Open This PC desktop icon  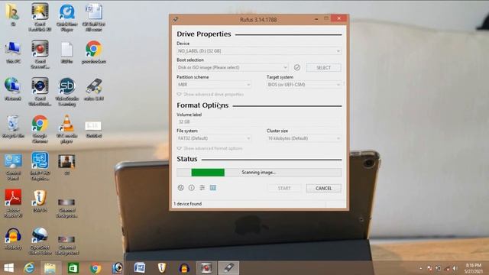pyautogui.click(x=13, y=52)
